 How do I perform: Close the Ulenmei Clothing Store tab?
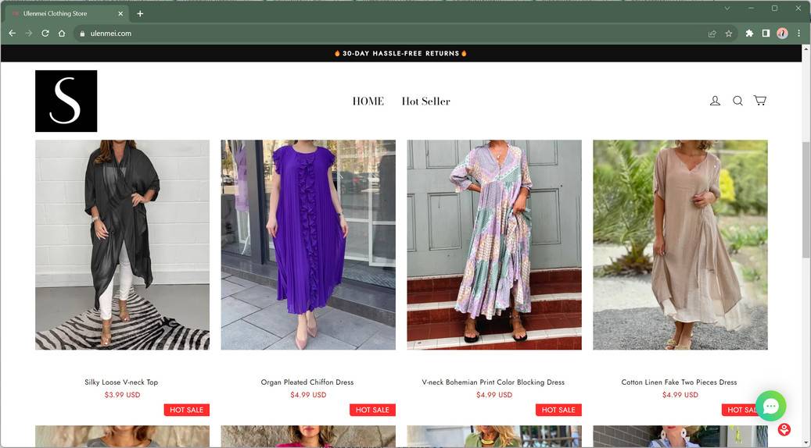click(x=120, y=13)
